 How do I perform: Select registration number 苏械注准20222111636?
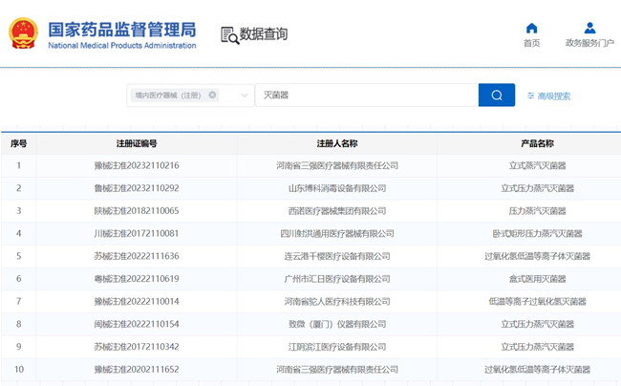pyautogui.click(x=137, y=256)
